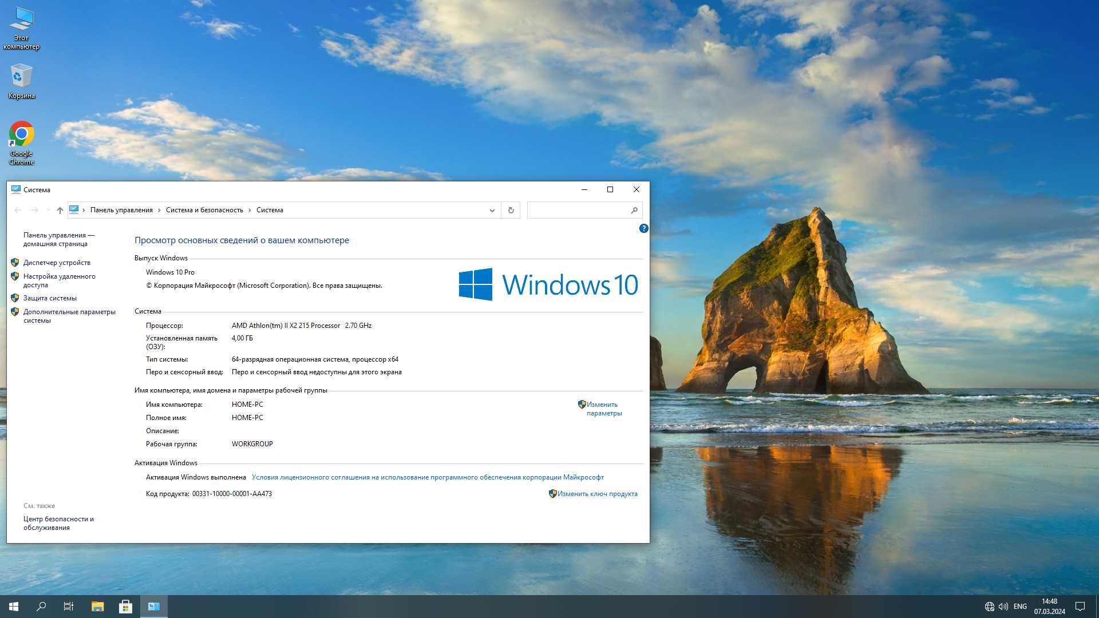Open Диспетчер устройств

click(x=57, y=263)
